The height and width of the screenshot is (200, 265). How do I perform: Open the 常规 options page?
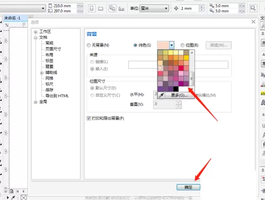[49, 43]
